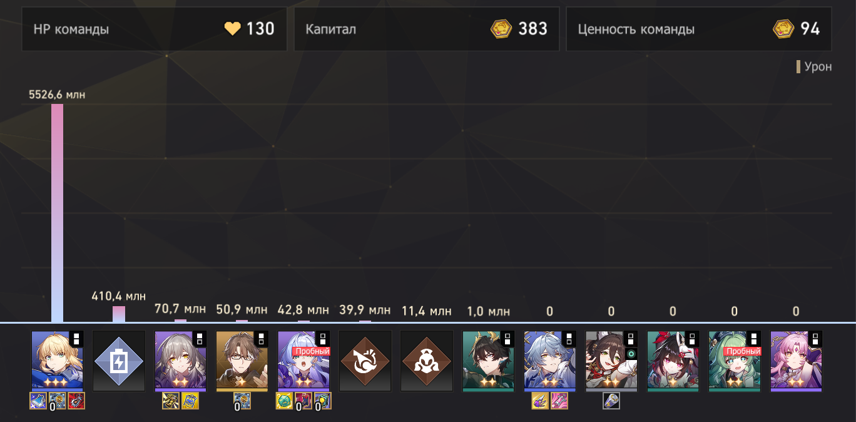Click the gray battery equipment icon
Image resolution: width=856 pixels, height=422 pixels.
[x=611, y=401]
